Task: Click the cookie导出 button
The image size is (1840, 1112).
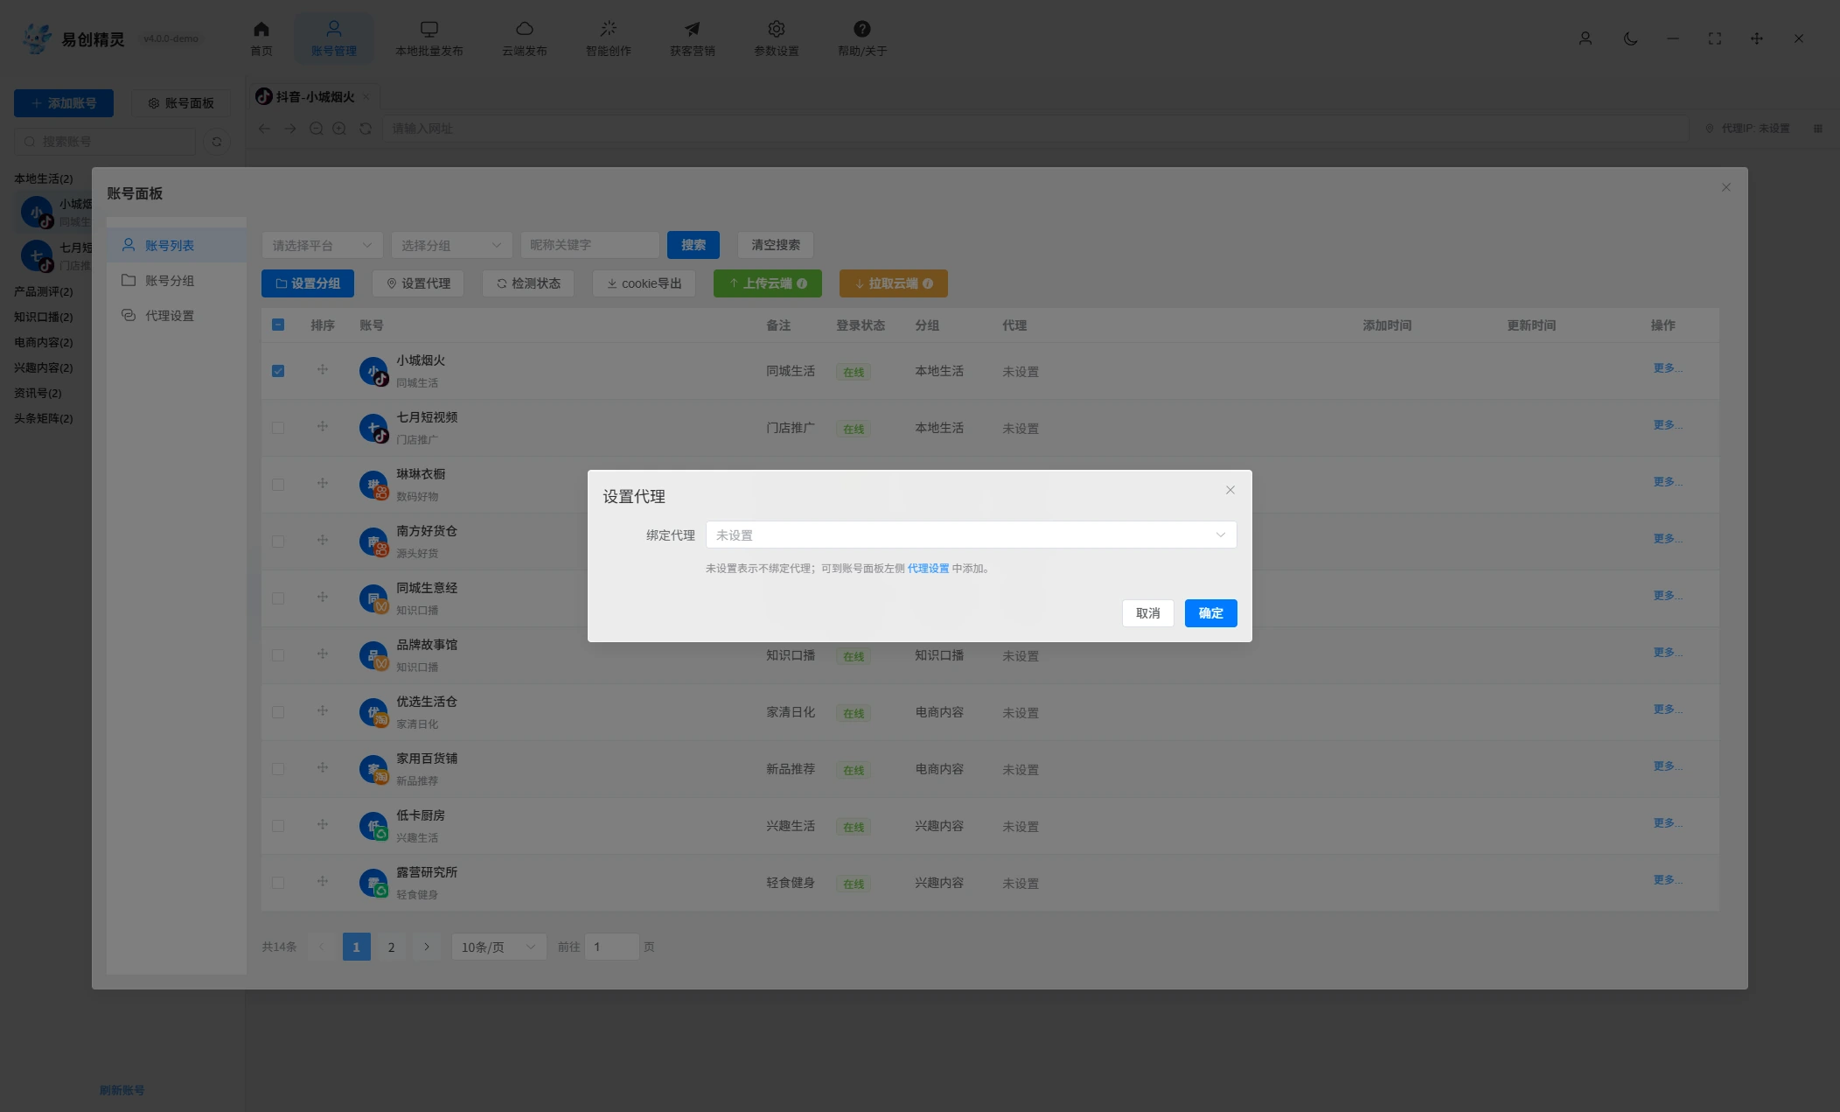Action: (x=644, y=283)
